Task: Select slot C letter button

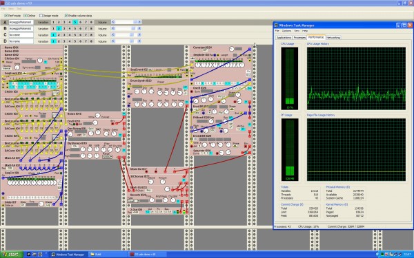Action: [x=5, y=35]
